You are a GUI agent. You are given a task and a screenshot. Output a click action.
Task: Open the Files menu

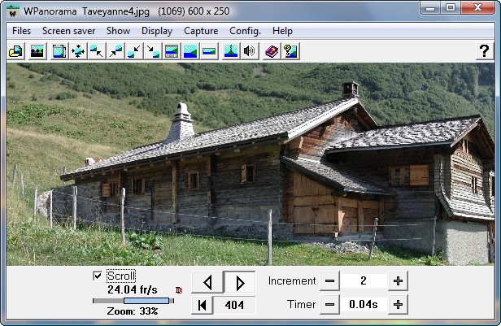click(x=22, y=31)
